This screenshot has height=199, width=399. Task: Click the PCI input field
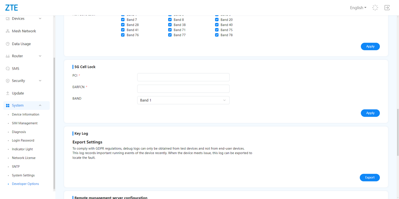[183, 77]
